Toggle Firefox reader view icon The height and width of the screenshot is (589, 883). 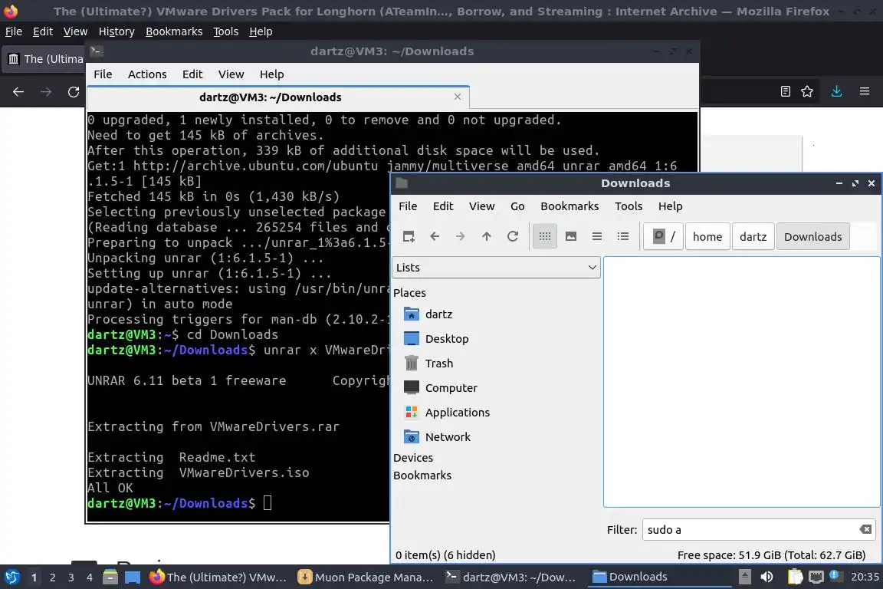click(786, 91)
